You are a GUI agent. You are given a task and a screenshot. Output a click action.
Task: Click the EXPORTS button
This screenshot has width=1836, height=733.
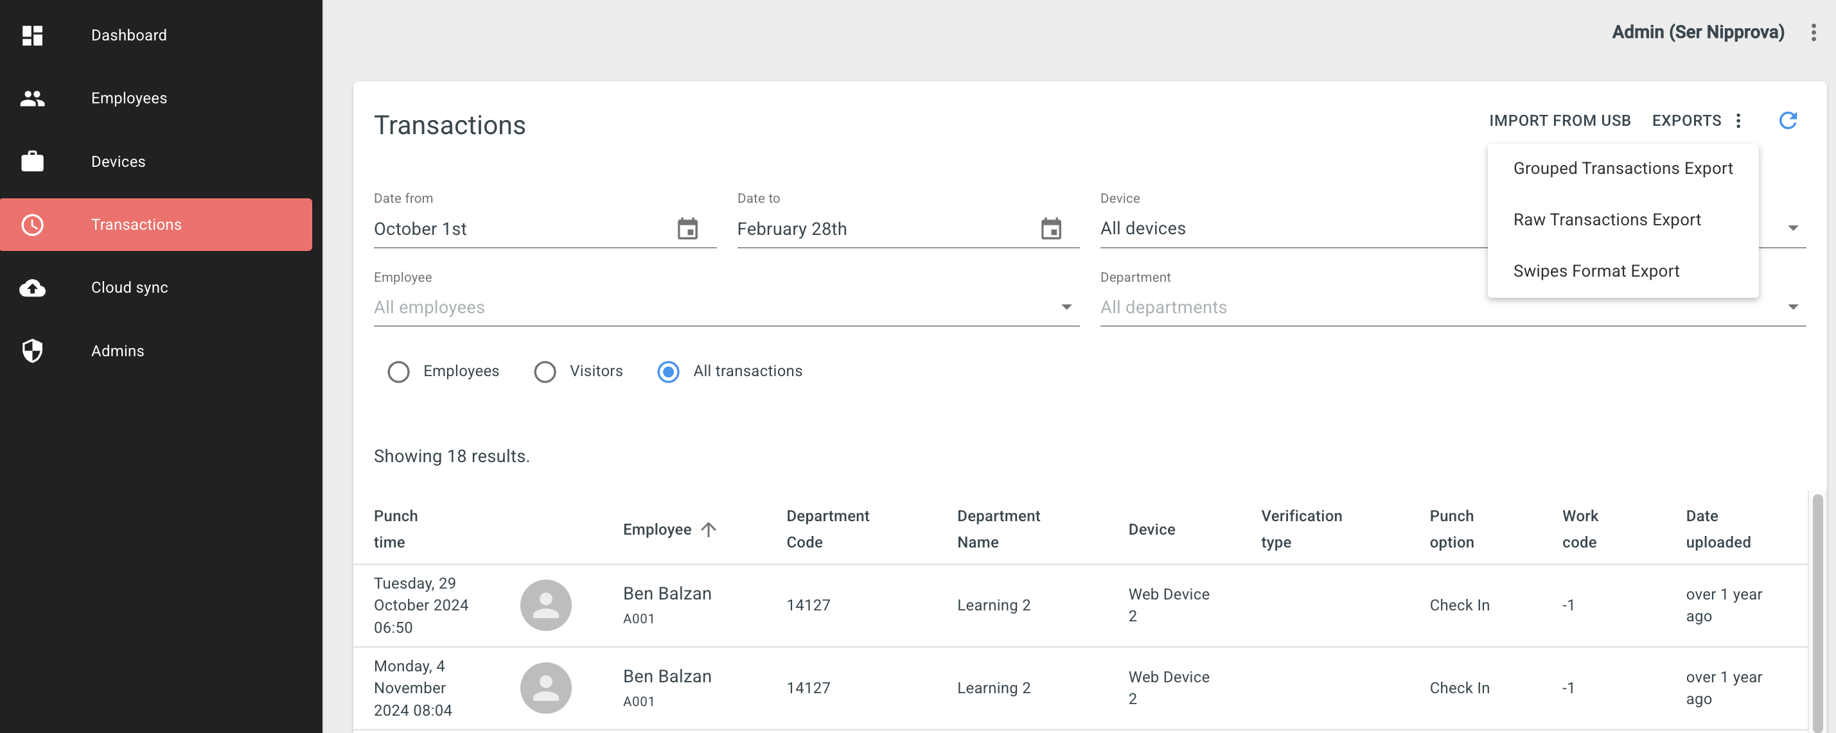[x=1686, y=121]
